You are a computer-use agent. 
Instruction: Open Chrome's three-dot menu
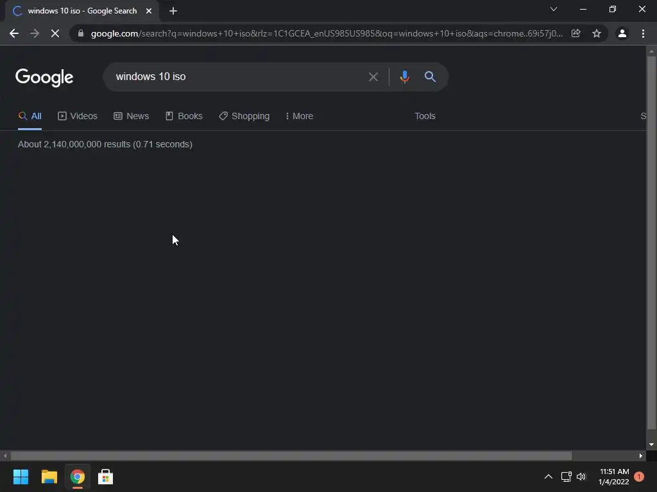coord(643,33)
